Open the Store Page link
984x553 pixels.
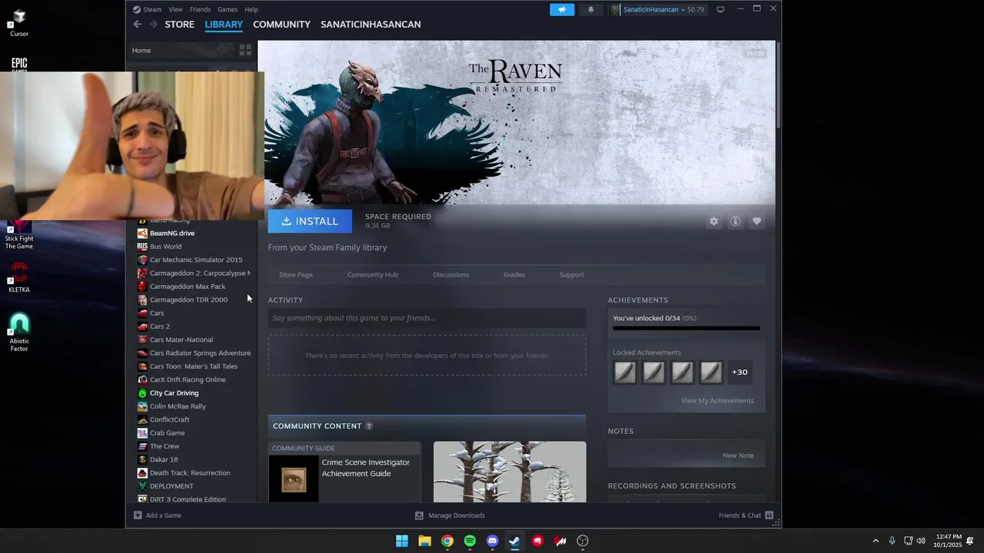pos(296,274)
